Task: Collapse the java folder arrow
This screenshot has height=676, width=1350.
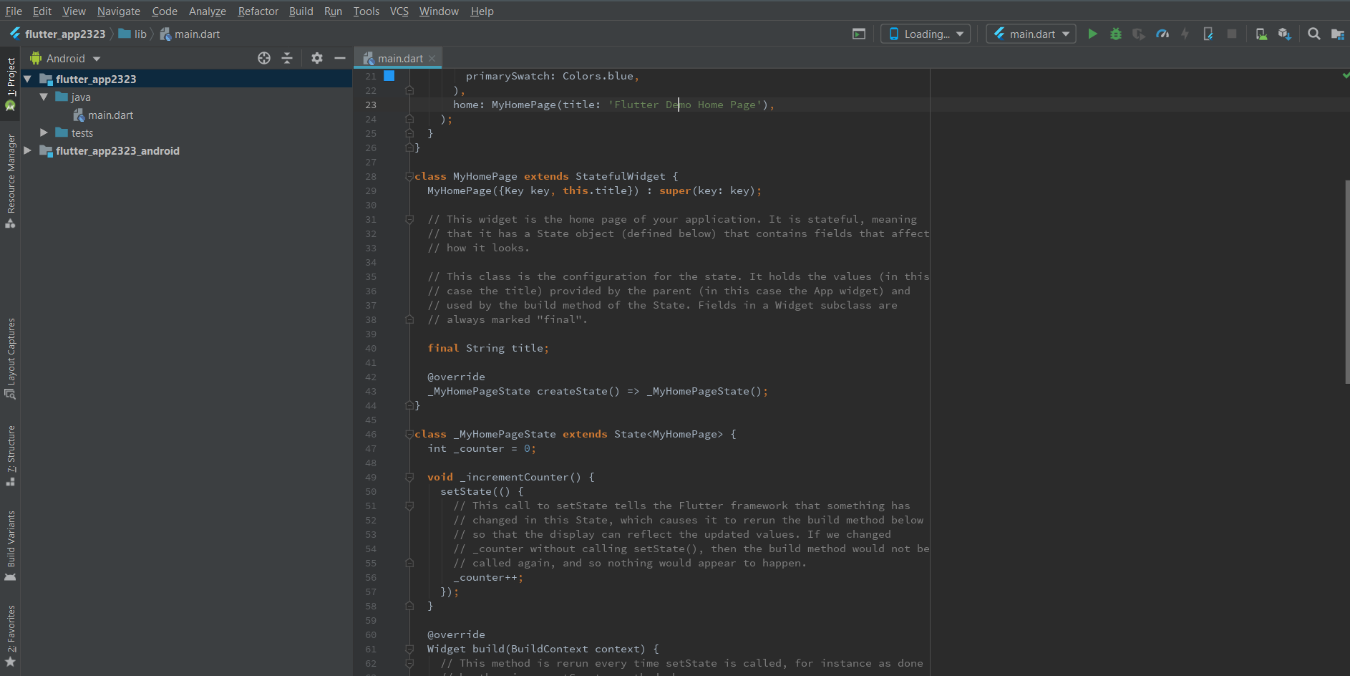Action: click(x=44, y=97)
